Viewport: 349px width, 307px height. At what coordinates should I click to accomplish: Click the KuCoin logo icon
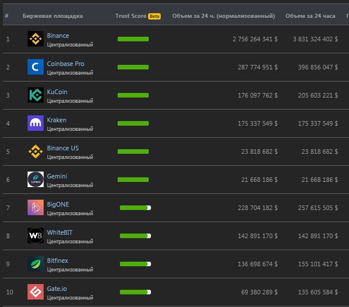click(x=36, y=95)
